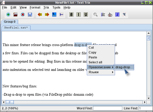
Task: Click the '2, 2 (100%)' status text
Action: (x=10, y=108)
